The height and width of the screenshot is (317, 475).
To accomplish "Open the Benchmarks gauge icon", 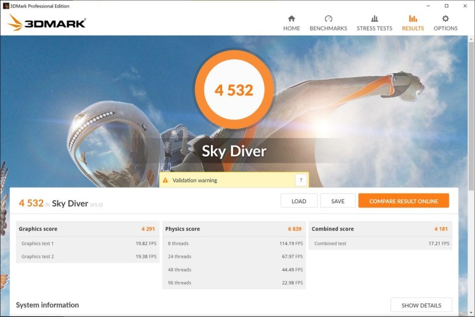I will 328,19.
